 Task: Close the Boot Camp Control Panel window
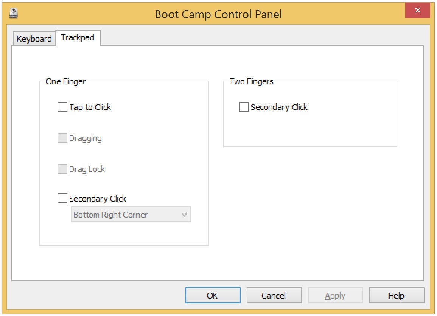point(417,10)
